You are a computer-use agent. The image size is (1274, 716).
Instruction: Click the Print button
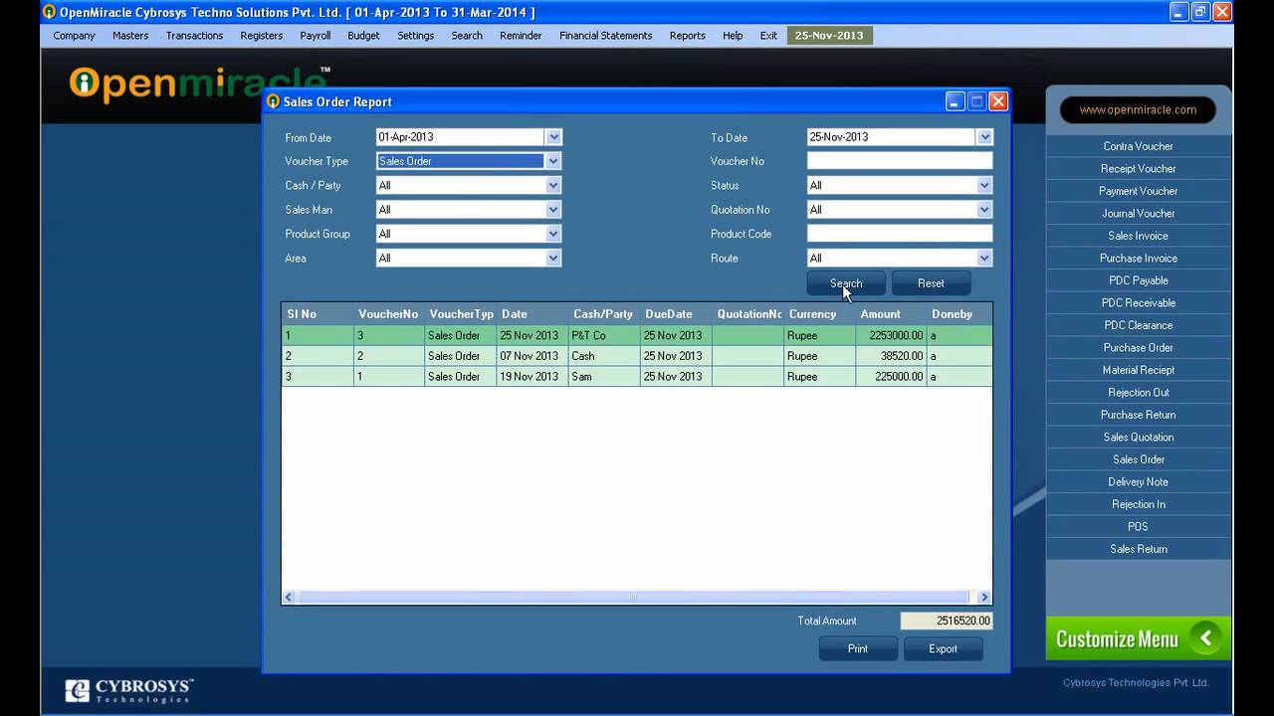coord(858,648)
